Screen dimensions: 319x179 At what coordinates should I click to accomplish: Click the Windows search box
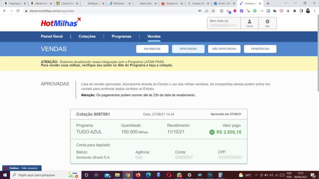tap(45, 175)
